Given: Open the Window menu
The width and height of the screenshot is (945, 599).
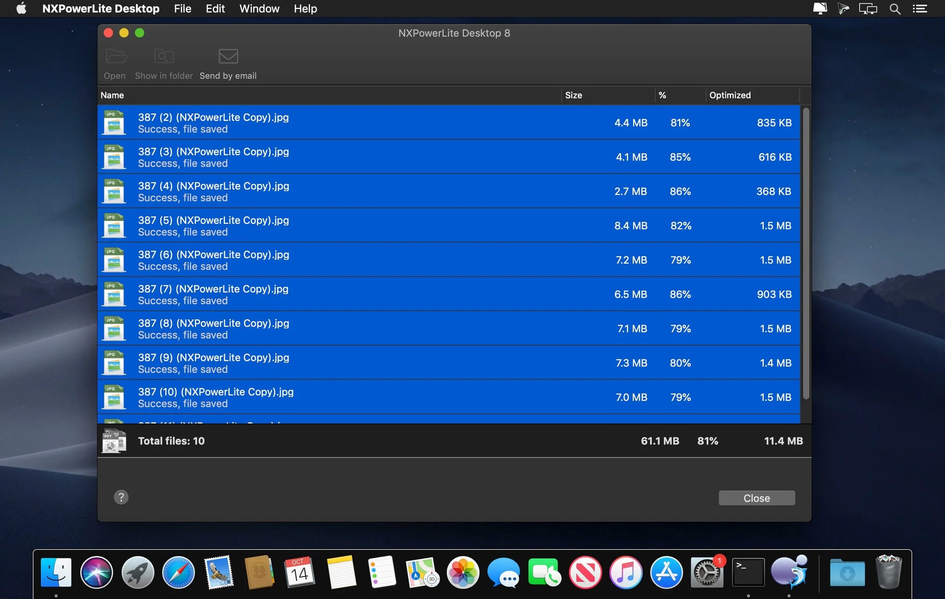Looking at the screenshot, I should point(259,9).
